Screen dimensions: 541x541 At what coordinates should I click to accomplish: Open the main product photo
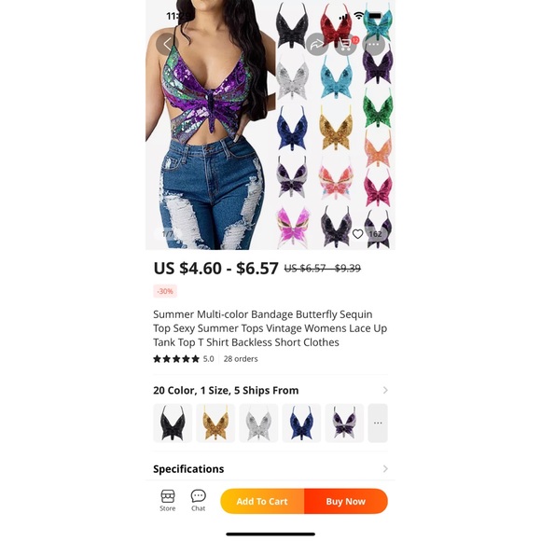(x=270, y=125)
